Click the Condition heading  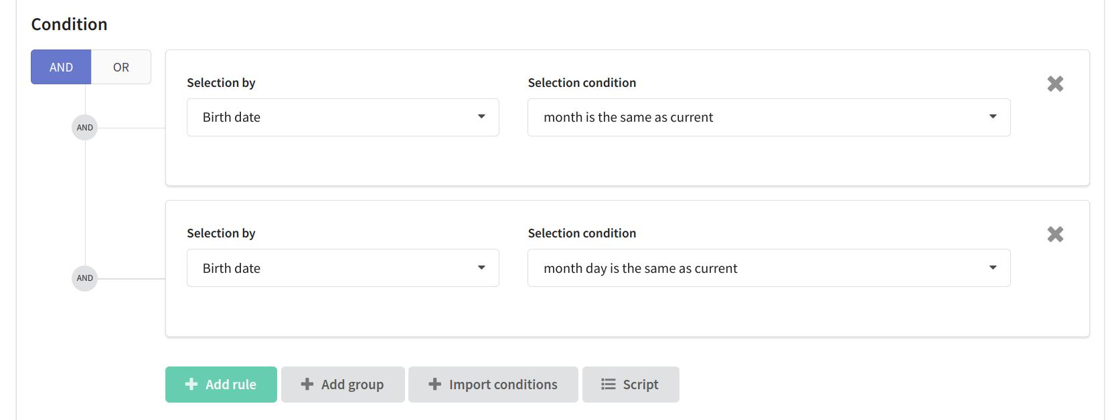tap(69, 24)
